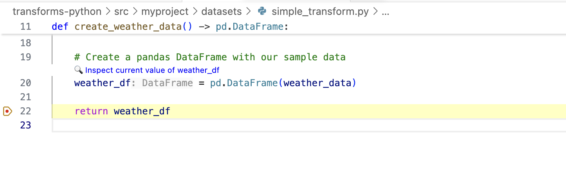Click line number 19 in the gutter
Image resolution: width=566 pixels, height=188 pixels.
[25, 57]
